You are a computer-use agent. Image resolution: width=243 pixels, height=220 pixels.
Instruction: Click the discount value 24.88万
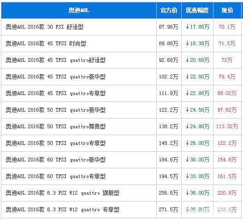click(x=198, y=126)
